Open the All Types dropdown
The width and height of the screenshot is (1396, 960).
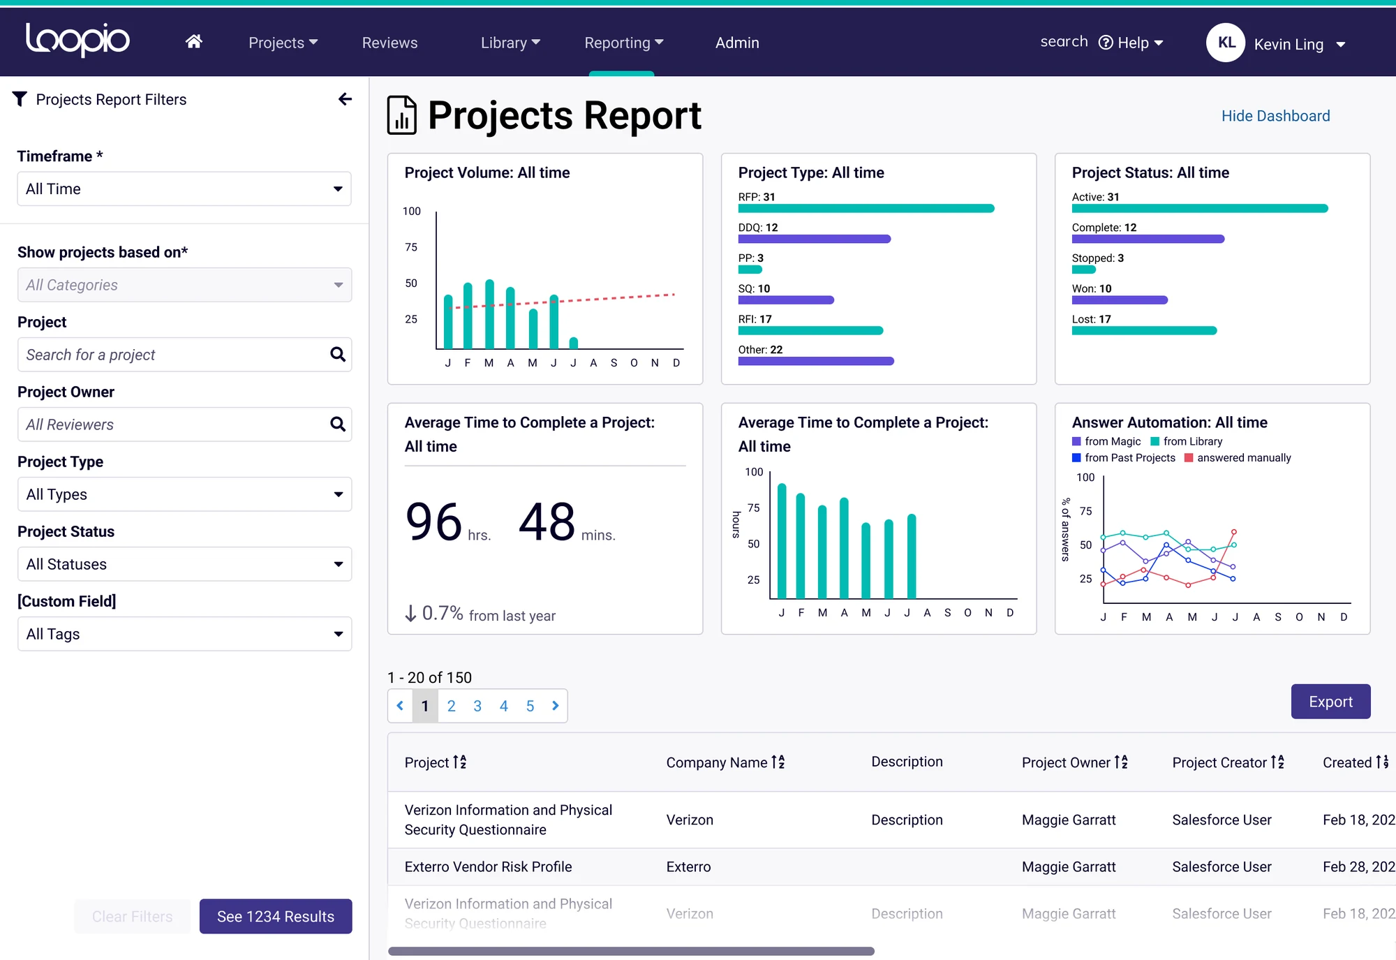pos(184,494)
